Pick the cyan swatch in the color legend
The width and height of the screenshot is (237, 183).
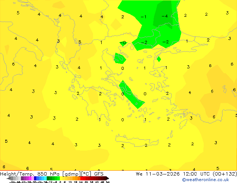point(45,178)
